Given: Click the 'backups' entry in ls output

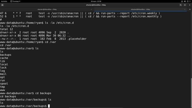Looking at the screenshot, I should 6,55.
